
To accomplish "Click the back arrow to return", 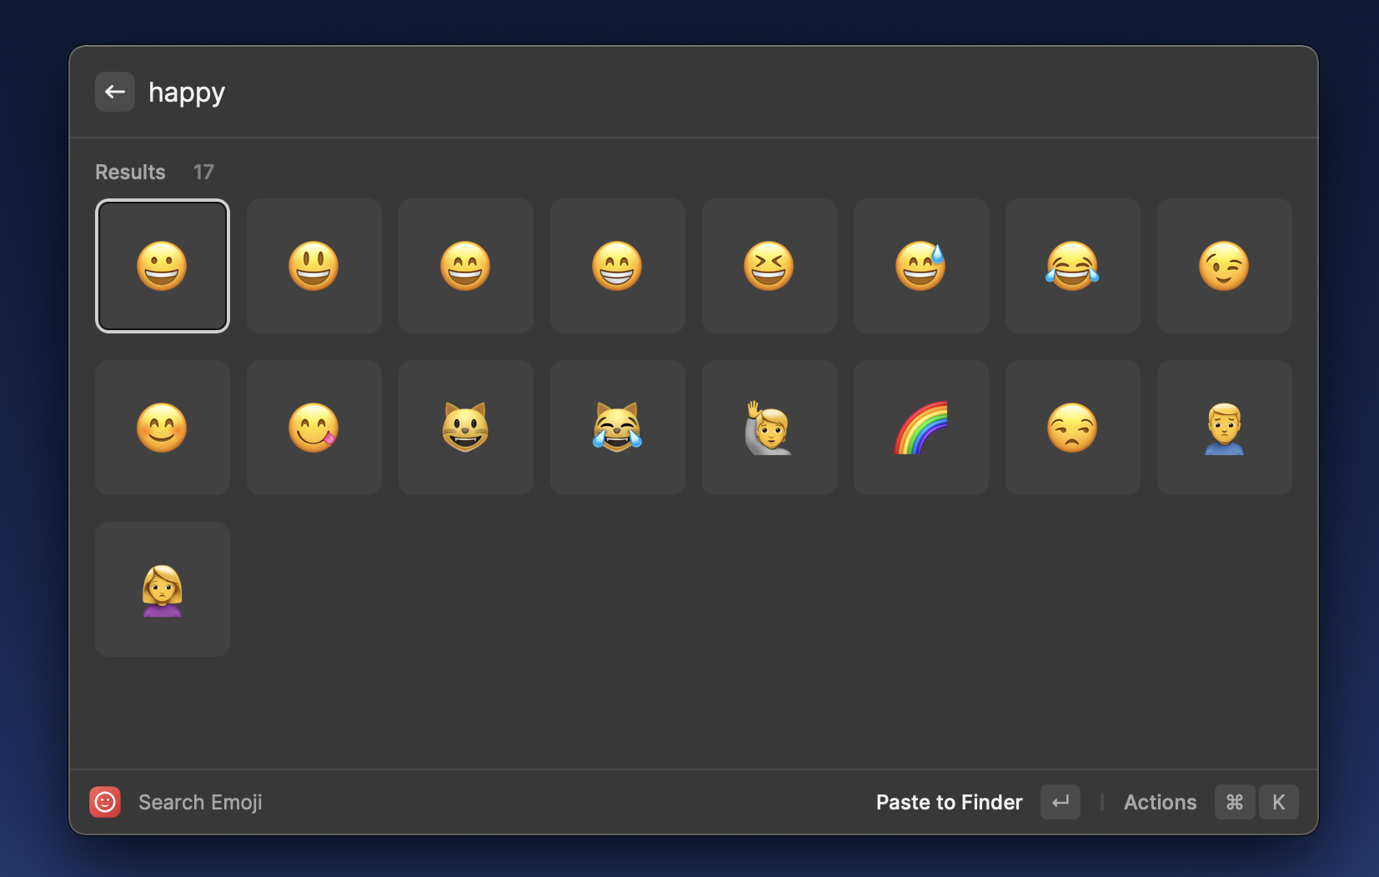I will pos(115,92).
